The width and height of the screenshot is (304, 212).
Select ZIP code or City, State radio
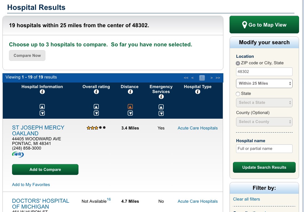coord(238,63)
